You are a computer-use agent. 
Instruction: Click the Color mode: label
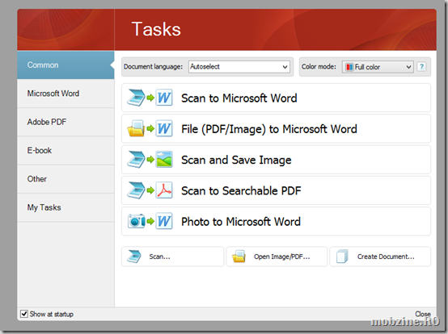[319, 67]
